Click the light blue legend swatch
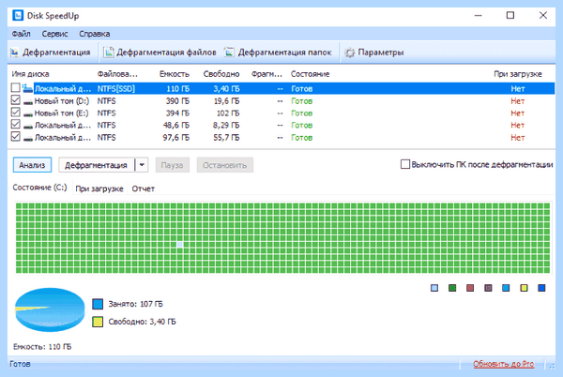 (434, 288)
